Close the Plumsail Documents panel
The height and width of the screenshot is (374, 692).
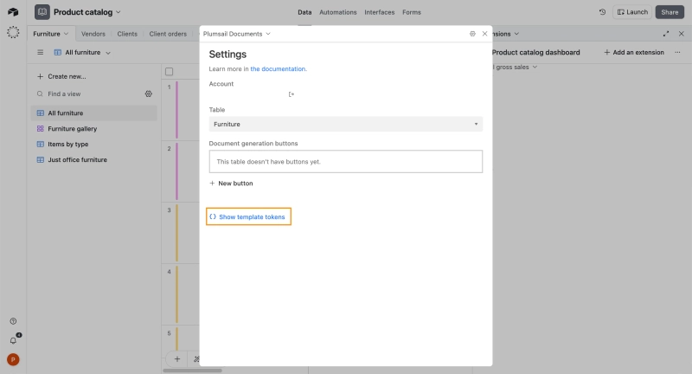pos(484,34)
